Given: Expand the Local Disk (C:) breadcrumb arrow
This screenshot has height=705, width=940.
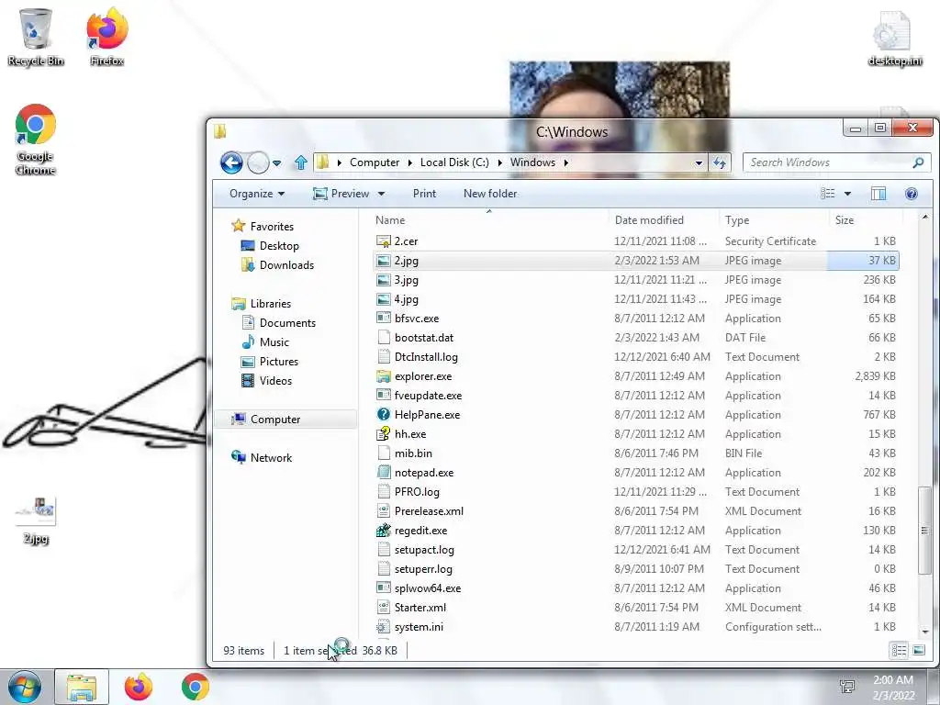Looking at the screenshot, I should pyautogui.click(x=500, y=162).
